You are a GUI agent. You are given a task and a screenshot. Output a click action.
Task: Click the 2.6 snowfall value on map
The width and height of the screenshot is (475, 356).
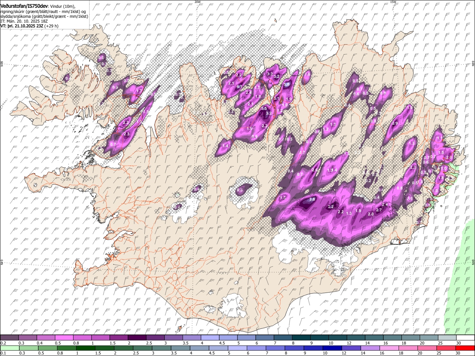(x=315, y=170)
